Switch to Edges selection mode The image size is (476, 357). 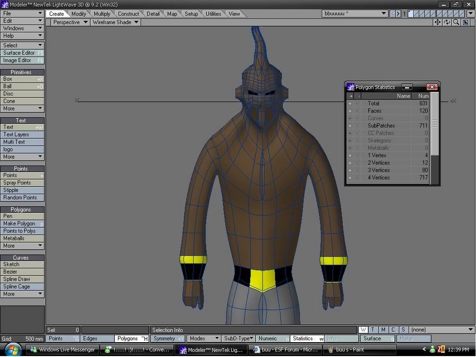point(97,338)
